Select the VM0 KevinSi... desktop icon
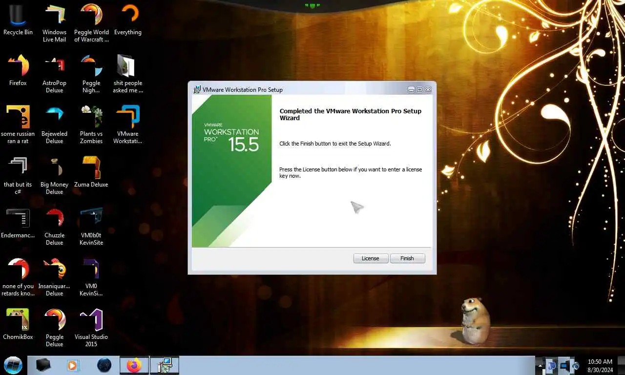The height and width of the screenshot is (375, 625). 91,277
